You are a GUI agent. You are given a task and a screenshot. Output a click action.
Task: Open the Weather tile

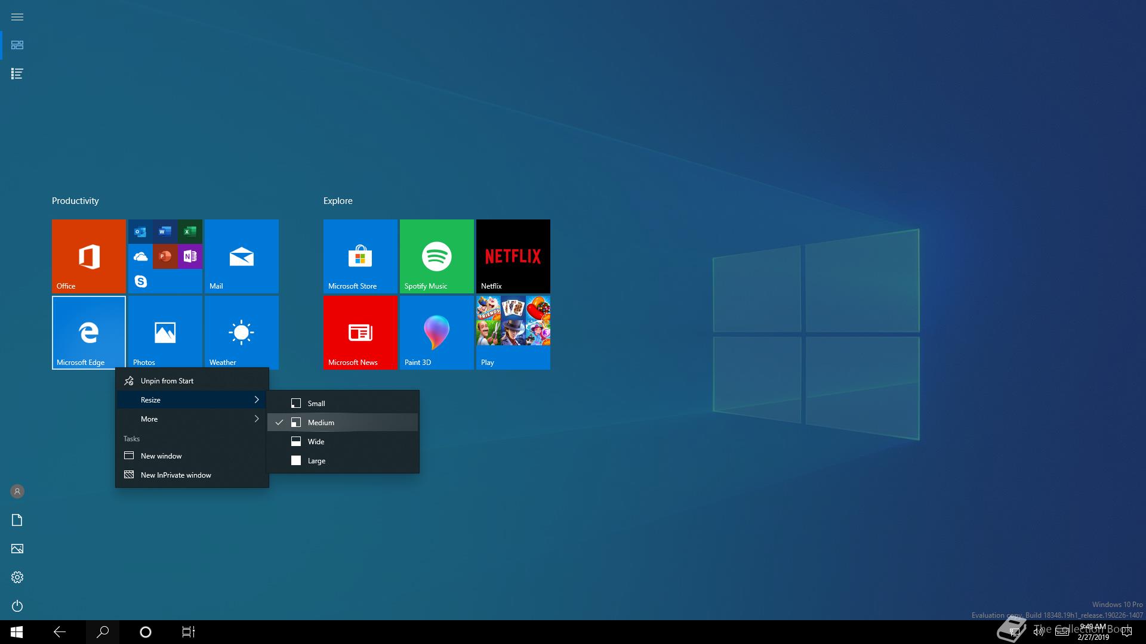[241, 332]
